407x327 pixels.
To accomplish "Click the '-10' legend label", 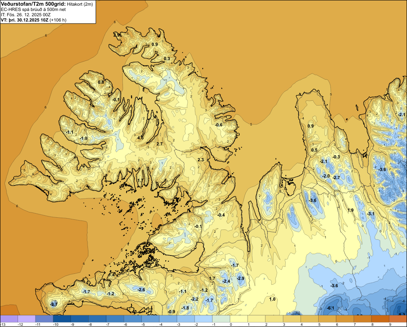I will [56, 325].
